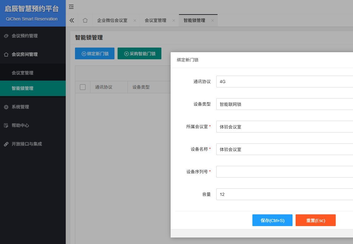The height and width of the screenshot is (244, 353).
Task: Open 开放接口与集成 link menu
Action: 27,144
